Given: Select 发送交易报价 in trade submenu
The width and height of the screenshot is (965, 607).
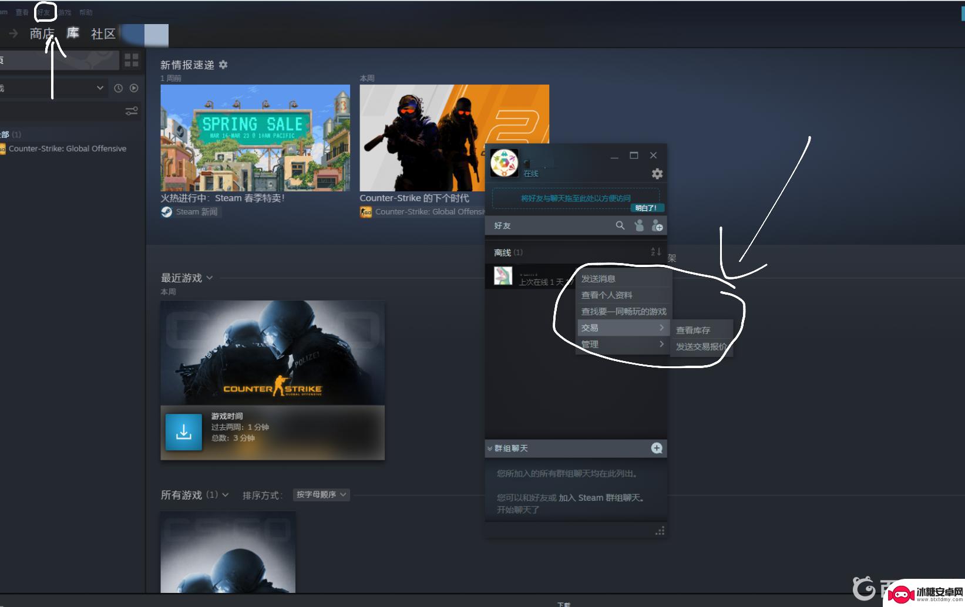Looking at the screenshot, I should coord(702,347).
